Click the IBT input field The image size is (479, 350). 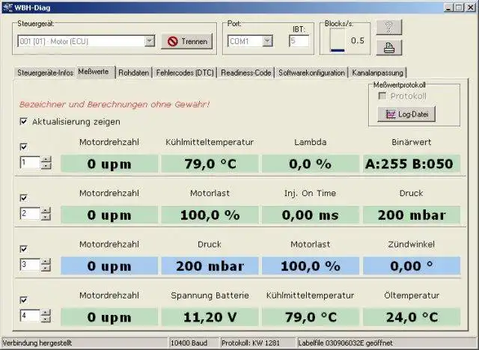[299, 41]
